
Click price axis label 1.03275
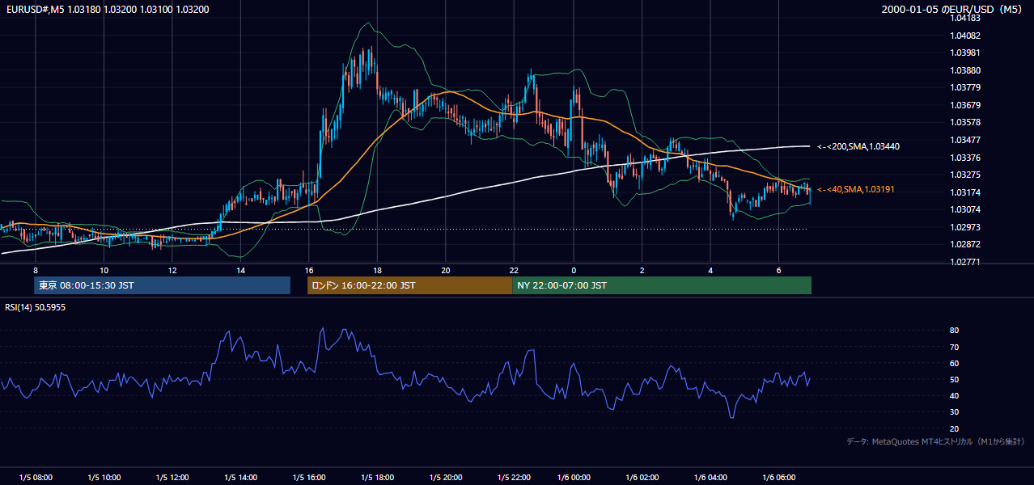(965, 175)
